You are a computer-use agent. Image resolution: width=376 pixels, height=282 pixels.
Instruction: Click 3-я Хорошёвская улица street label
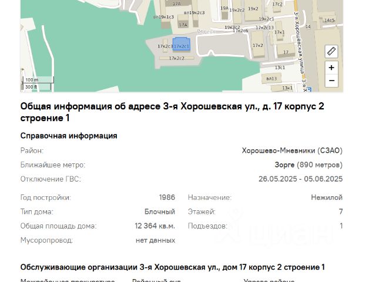point(300,43)
